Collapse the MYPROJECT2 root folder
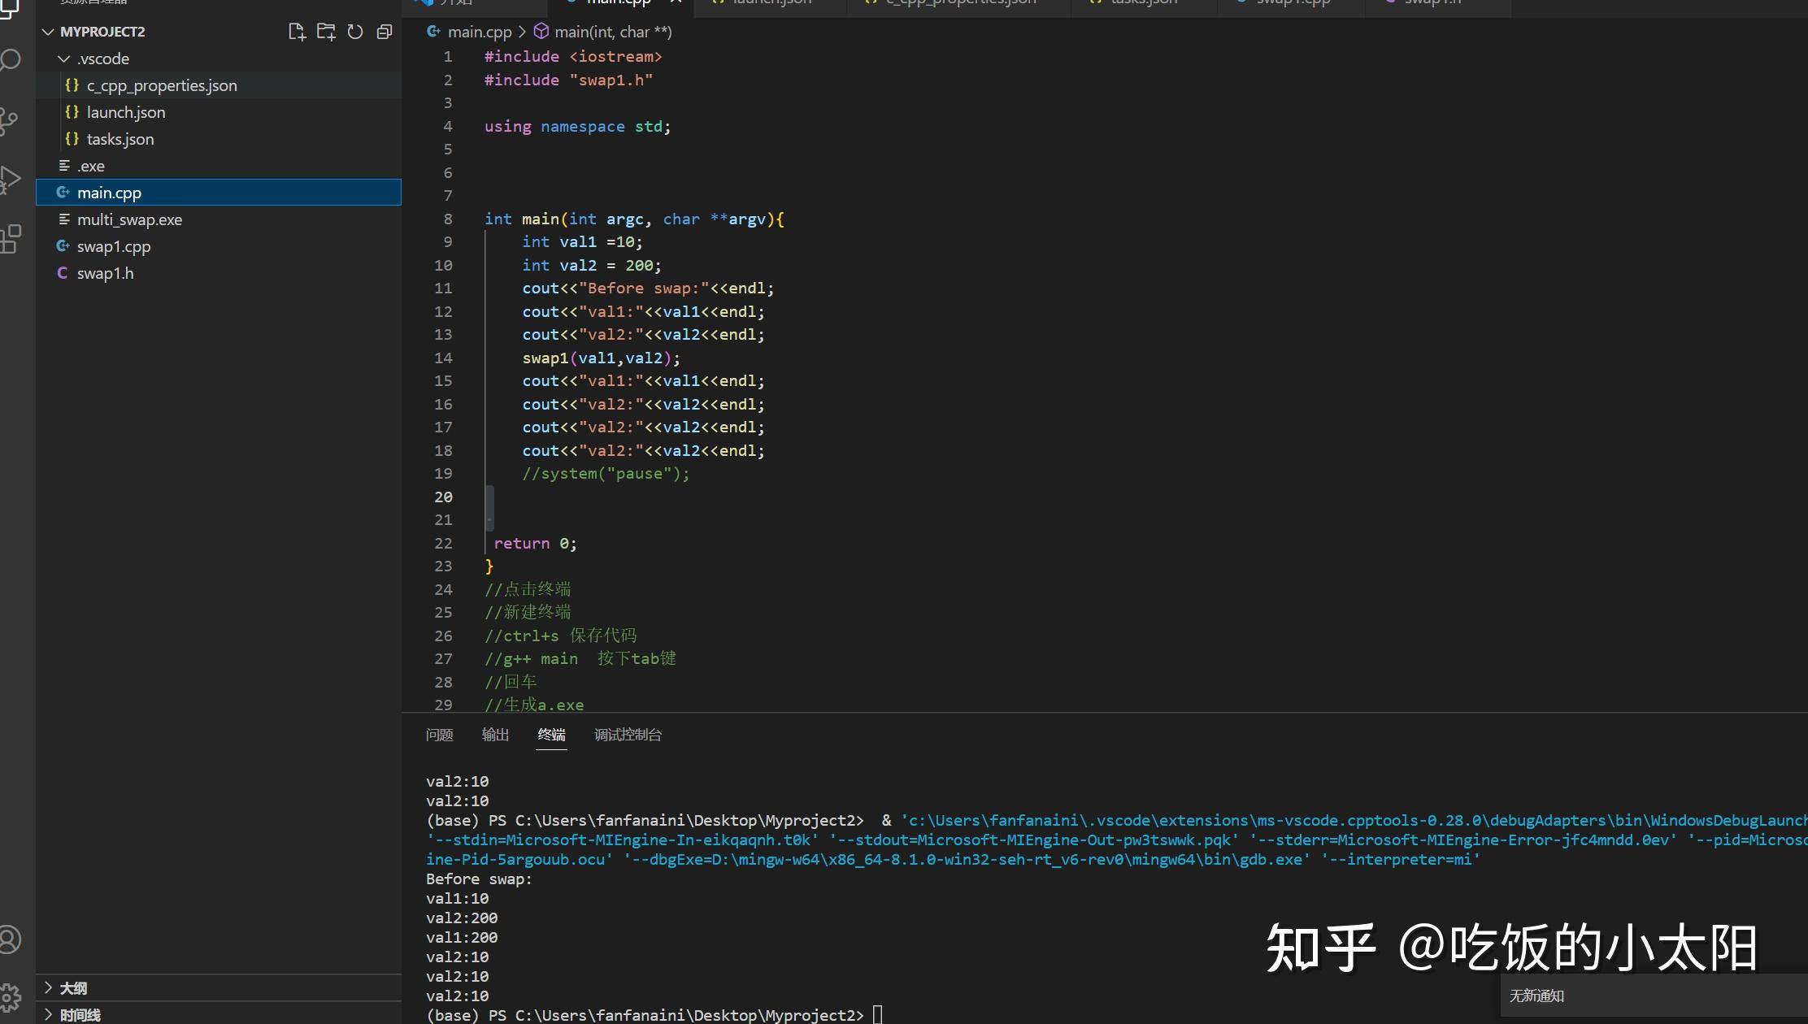The width and height of the screenshot is (1808, 1024). click(48, 32)
